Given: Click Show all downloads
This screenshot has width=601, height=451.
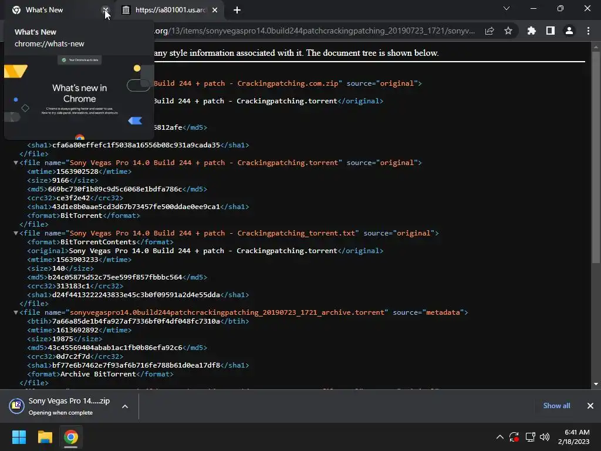Looking at the screenshot, I should pyautogui.click(x=556, y=406).
